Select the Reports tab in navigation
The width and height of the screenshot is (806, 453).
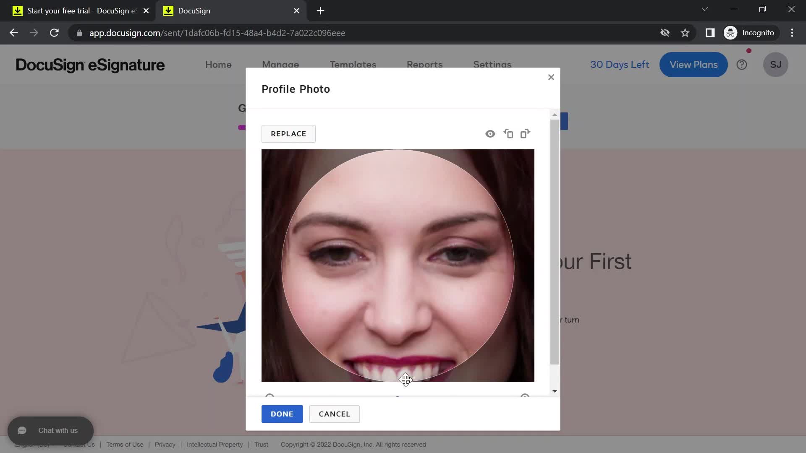click(424, 65)
